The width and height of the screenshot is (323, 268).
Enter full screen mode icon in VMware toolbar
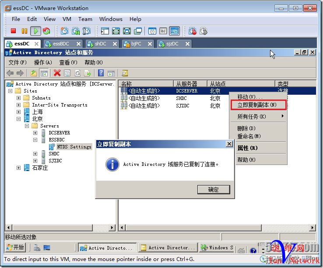tap(126, 31)
